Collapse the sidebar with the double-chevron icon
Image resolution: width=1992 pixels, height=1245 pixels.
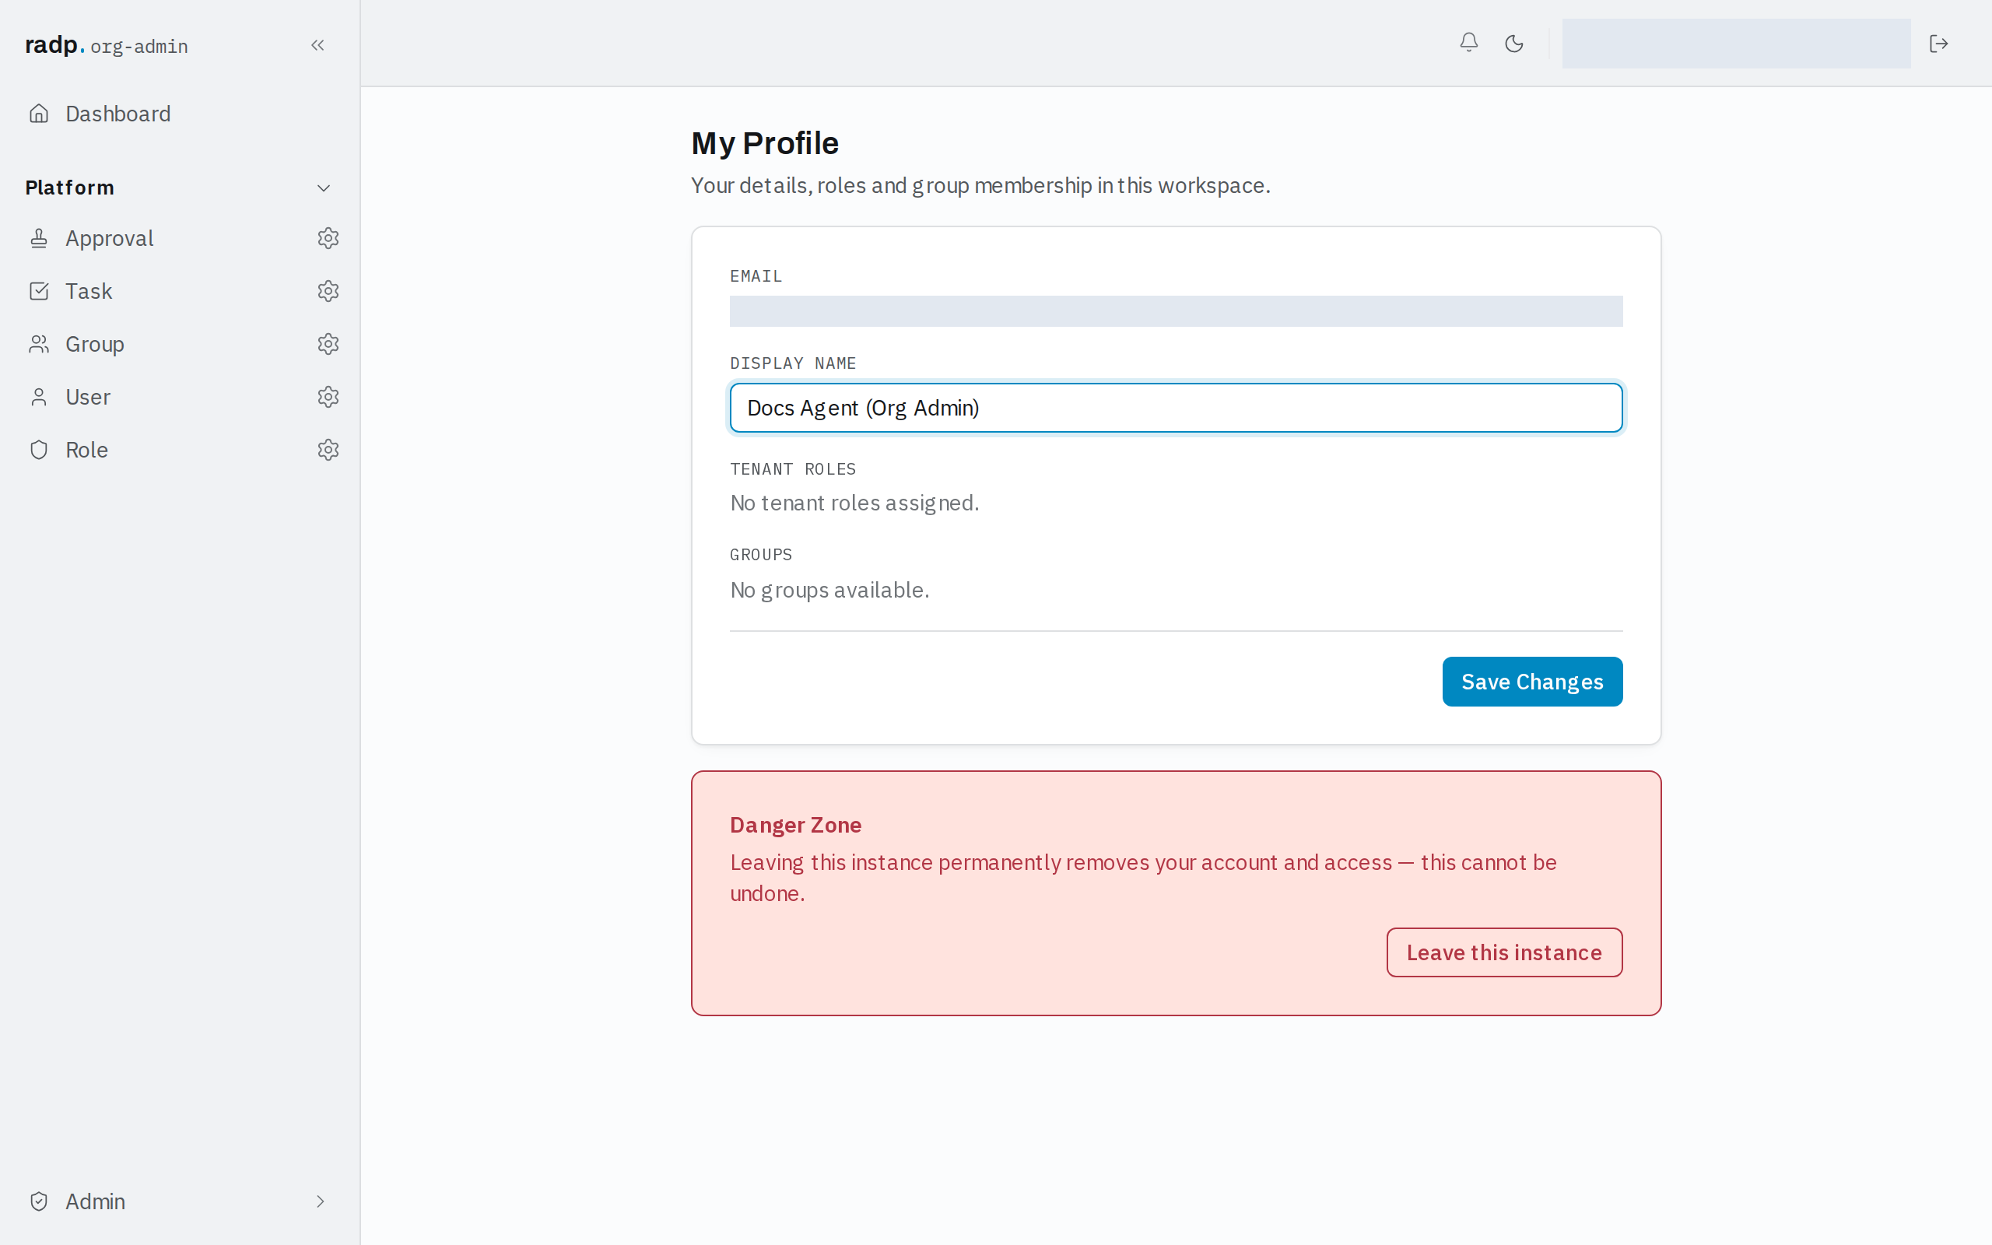click(317, 45)
